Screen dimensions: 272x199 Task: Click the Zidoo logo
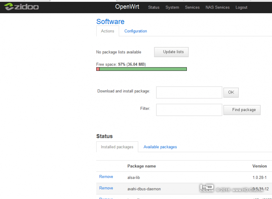(x=21, y=7)
